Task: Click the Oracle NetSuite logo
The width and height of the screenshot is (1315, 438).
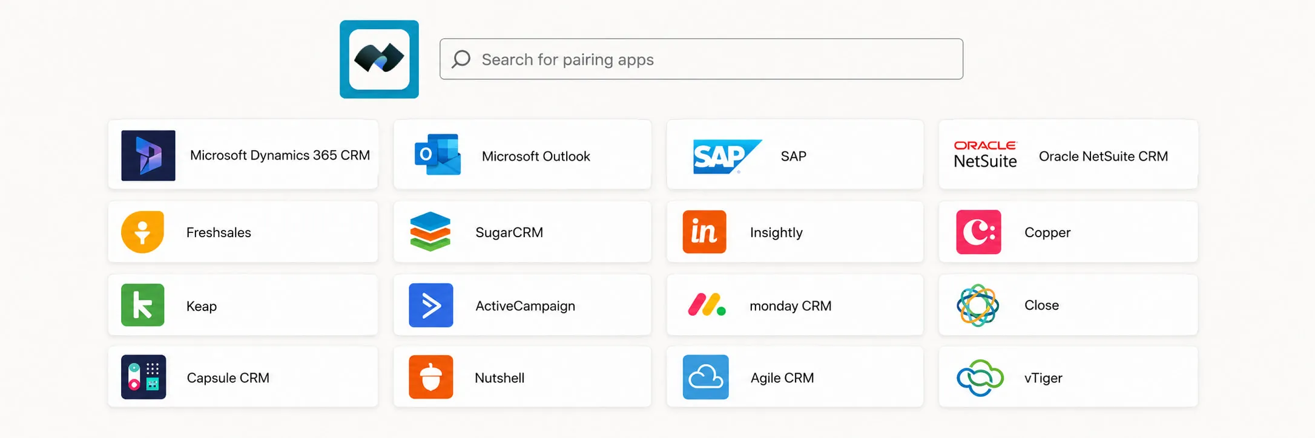Action: (x=985, y=155)
